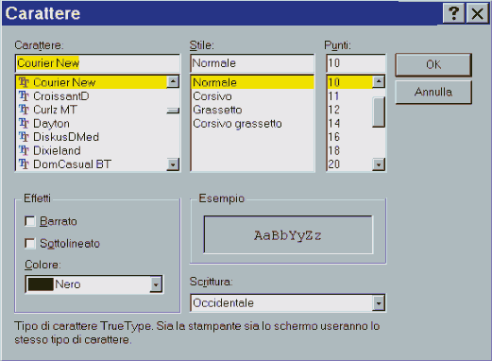Click the question mark help icon in title bar
492x361 pixels.
(x=453, y=13)
